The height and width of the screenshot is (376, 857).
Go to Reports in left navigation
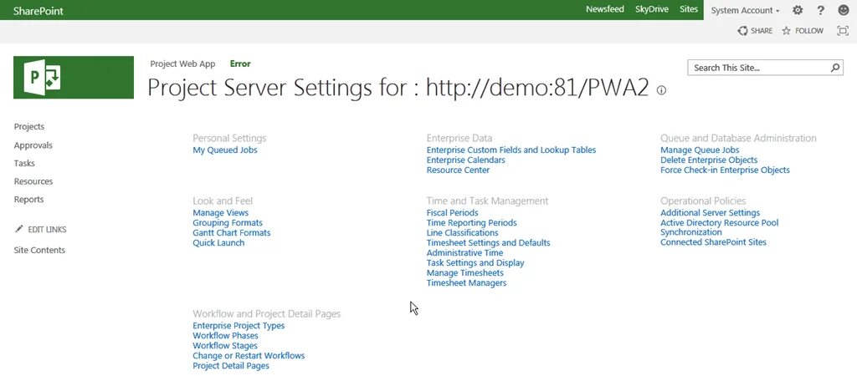28,199
